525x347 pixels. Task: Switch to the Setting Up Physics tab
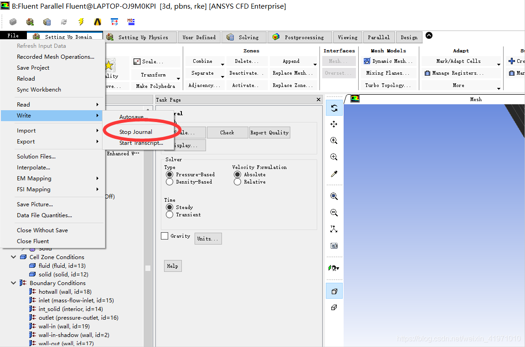pos(140,37)
